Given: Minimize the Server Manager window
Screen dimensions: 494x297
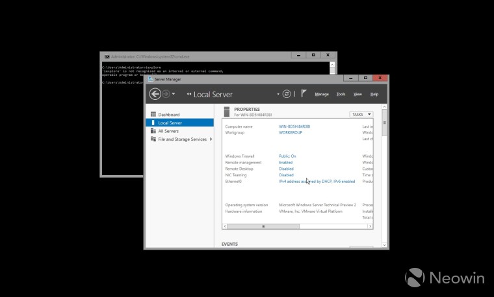Looking at the screenshot, I should pos(350,78).
